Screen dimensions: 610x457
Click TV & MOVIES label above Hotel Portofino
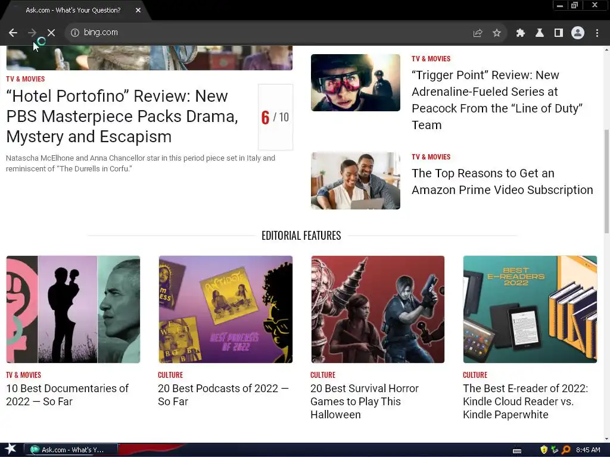click(x=25, y=79)
